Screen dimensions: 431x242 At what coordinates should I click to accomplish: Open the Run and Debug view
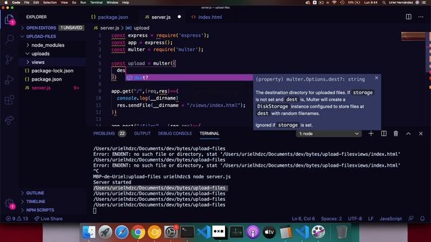click(x=9, y=79)
